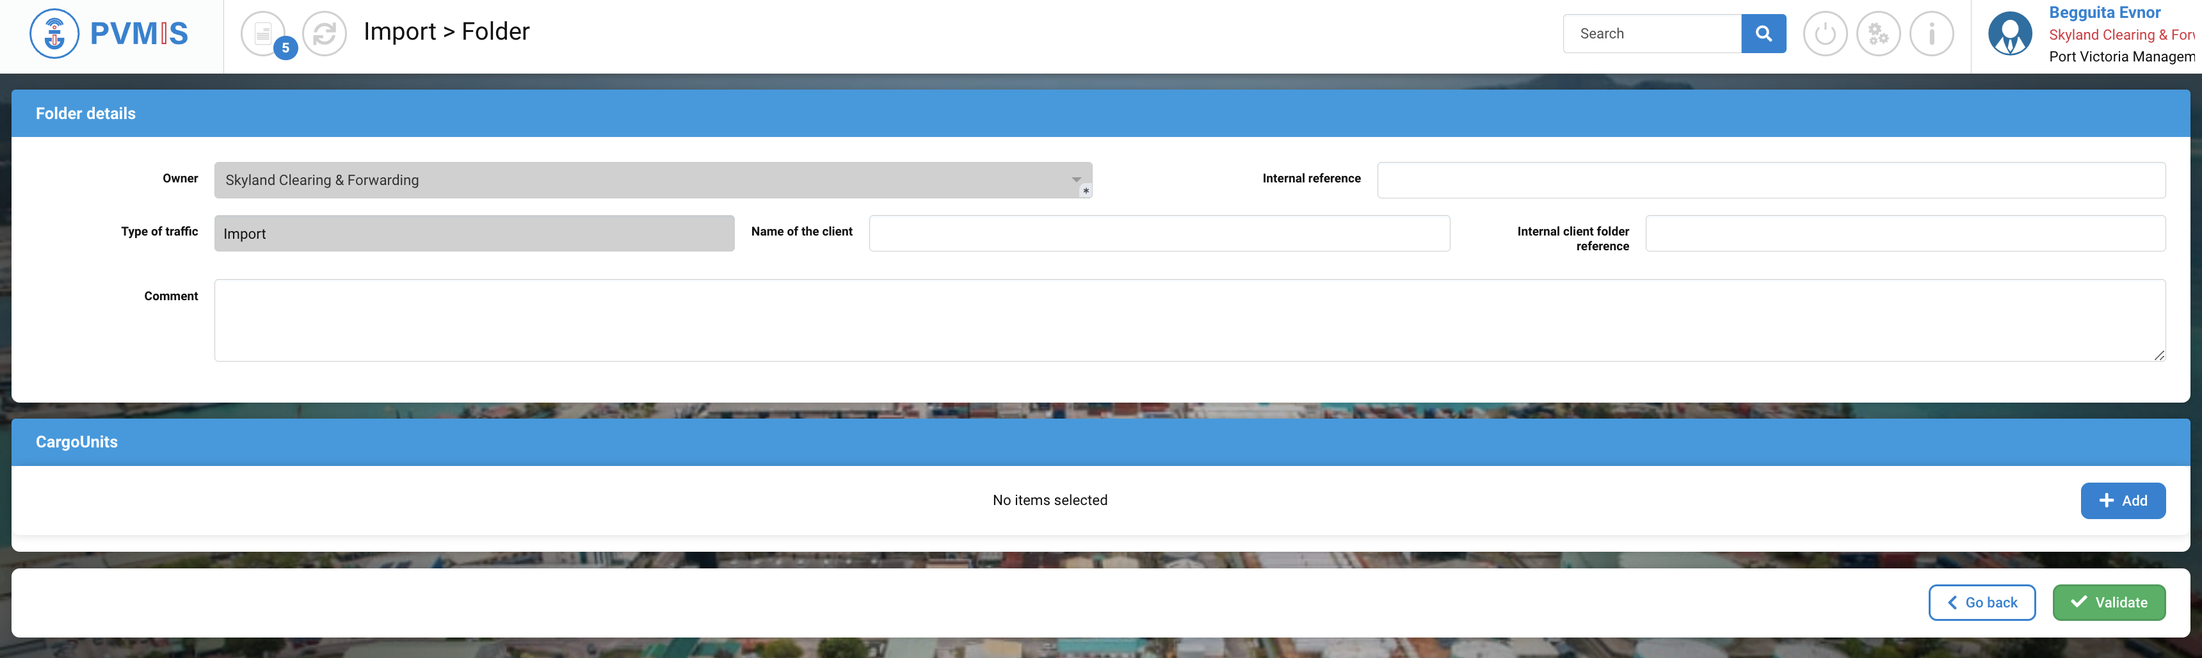2202x658 pixels.
Task: Click the Comment box resize handle
Action: coord(2159,355)
